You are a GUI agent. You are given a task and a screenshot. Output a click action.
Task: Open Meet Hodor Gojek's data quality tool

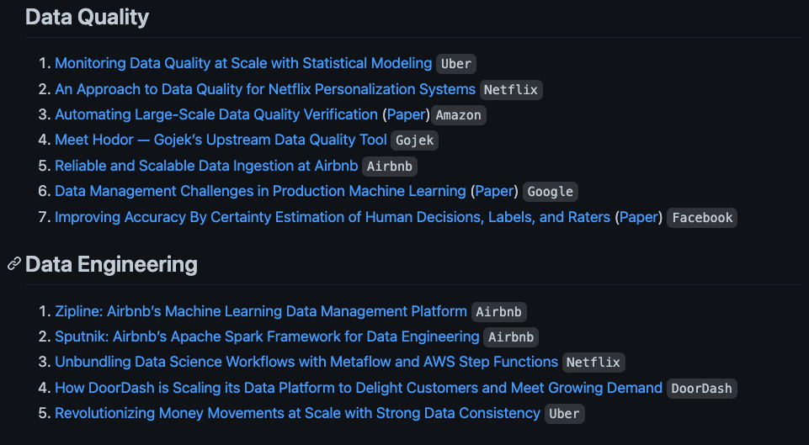[x=221, y=140]
